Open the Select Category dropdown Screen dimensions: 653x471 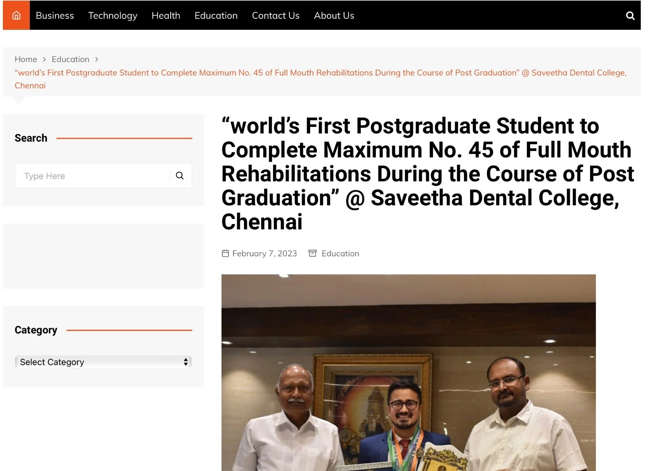click(103, 362)
